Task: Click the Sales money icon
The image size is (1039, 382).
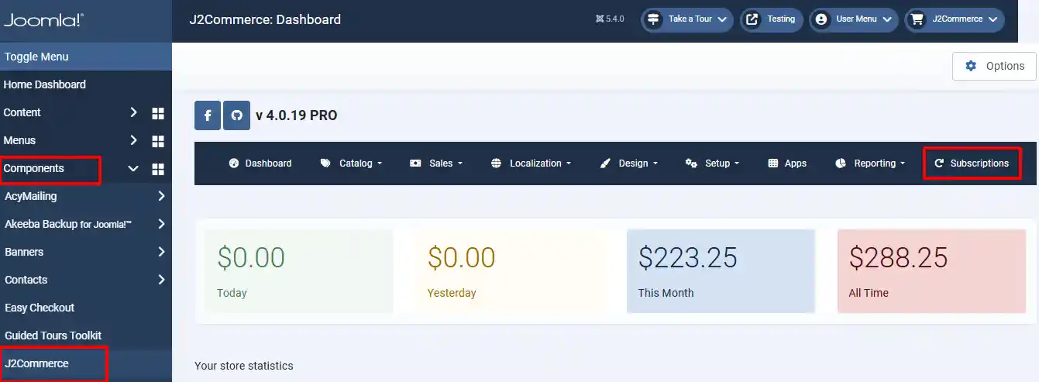Action: (416, 163)
